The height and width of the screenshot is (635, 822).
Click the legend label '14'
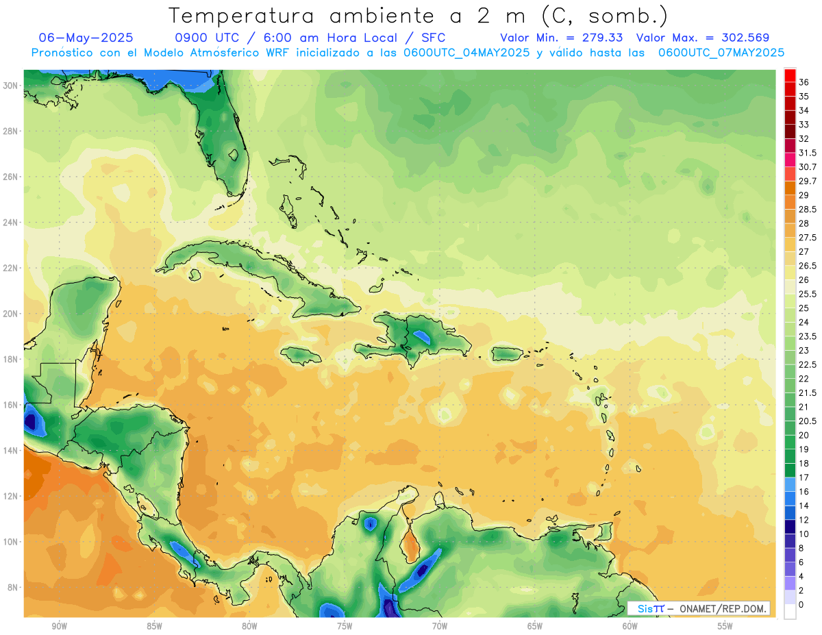click(x=804, y=506)
